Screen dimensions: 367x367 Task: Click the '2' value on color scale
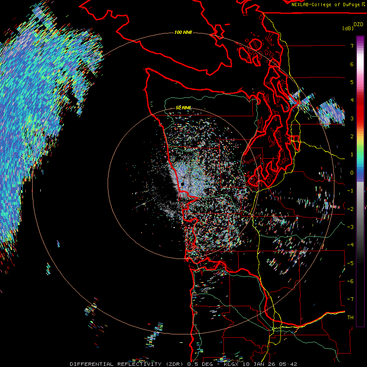(x=352, y=137)
